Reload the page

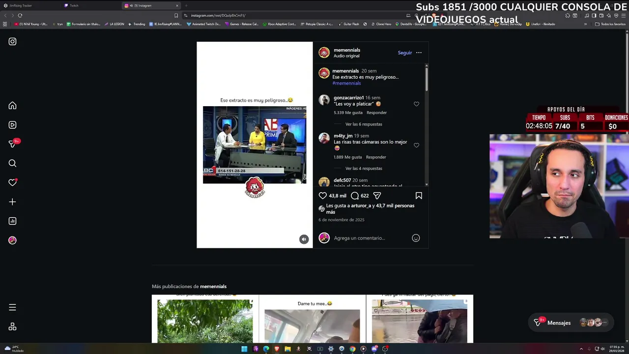click(x=20, y=15)
